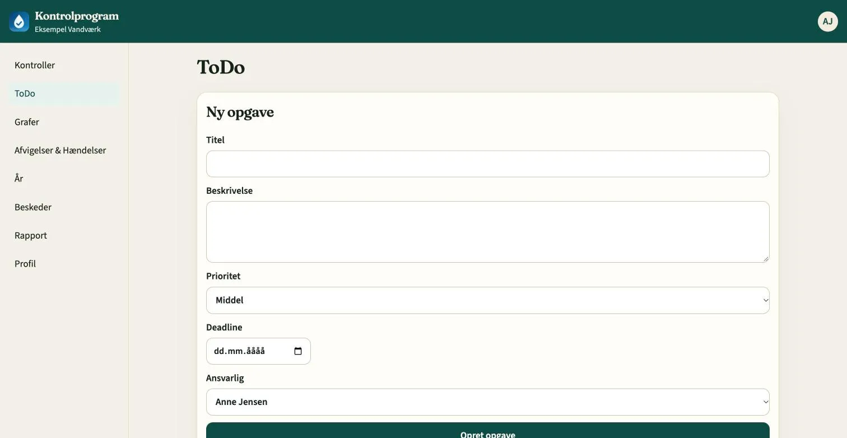The height and width of the screenshot is (438, 847).
Task: Click the Ansvarlig field label
Action: 225,378
